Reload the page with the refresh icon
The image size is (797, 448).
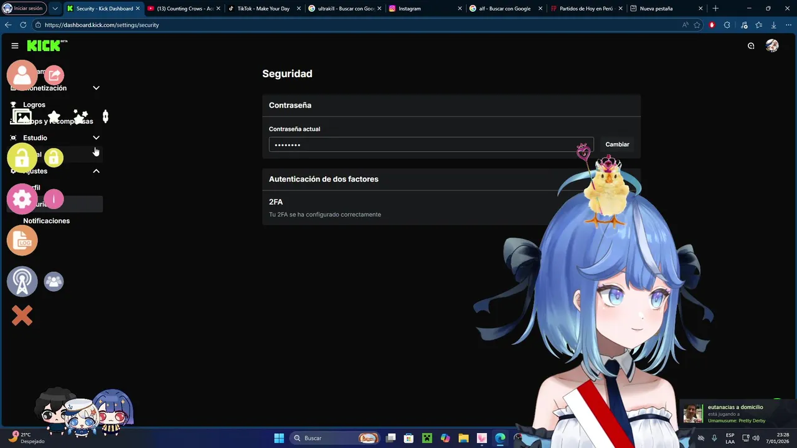23,25
